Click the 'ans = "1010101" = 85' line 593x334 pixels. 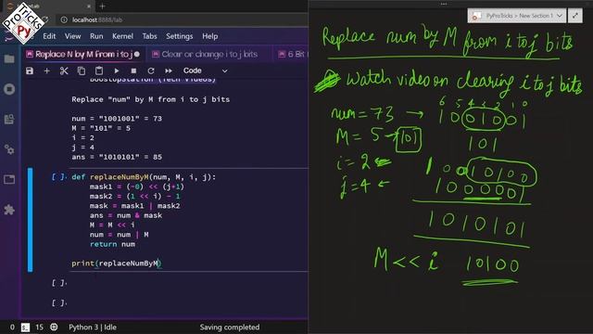click(x=117, y=157)
